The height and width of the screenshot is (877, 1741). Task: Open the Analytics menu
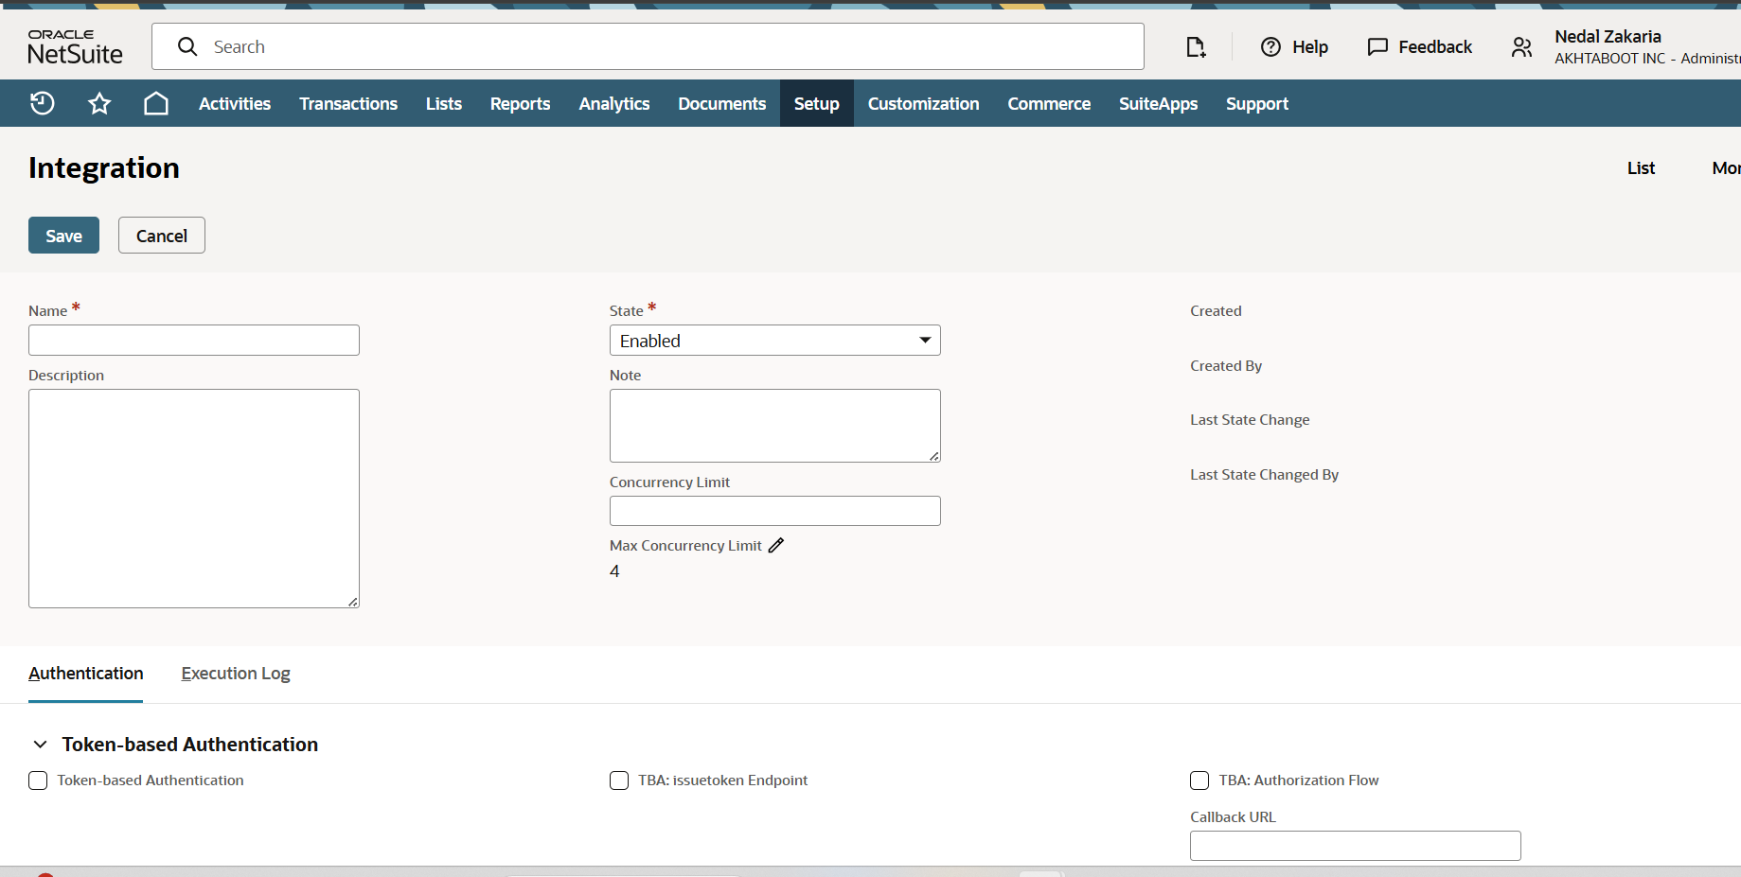tap(614, 103)
